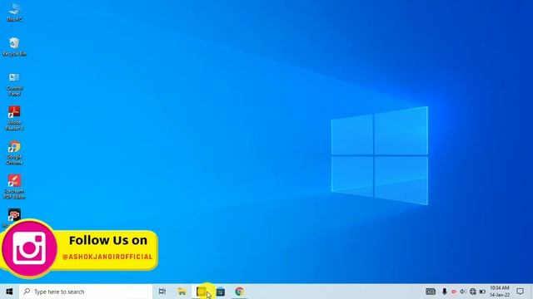Select the Adobe Reader desktop shortcut
Screen dimensions: 533x299
(14, 118)
